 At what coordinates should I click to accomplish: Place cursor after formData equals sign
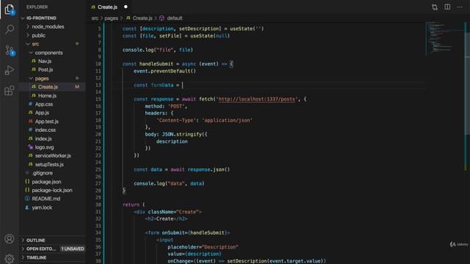(182, 85)
